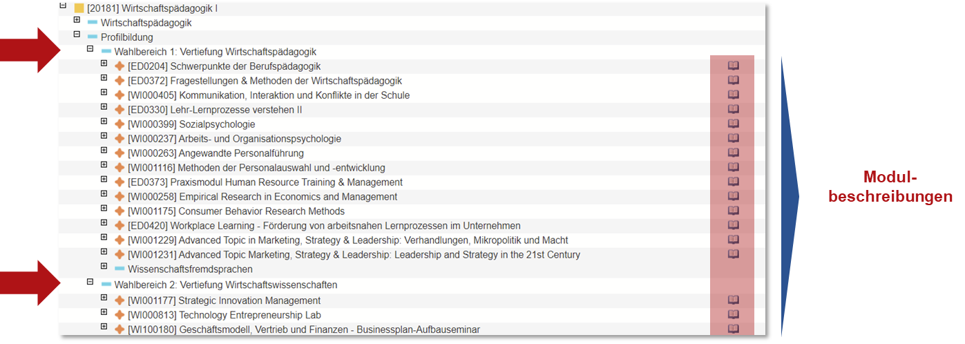Open book icon for Schwerpunkte der Berufspädagogik
965x344 pixels.
[x=733, y=66]
